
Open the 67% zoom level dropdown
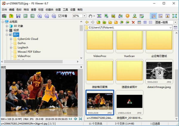(85, 16)
